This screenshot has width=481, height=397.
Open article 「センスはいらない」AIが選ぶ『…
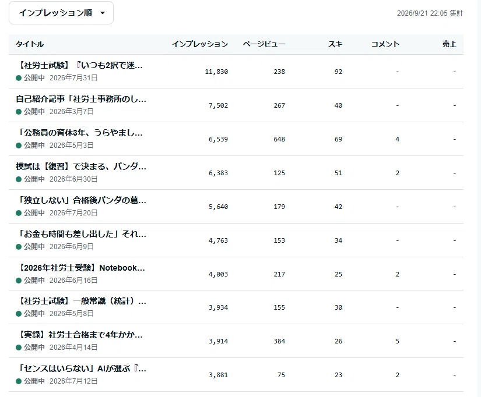(81, 368)
